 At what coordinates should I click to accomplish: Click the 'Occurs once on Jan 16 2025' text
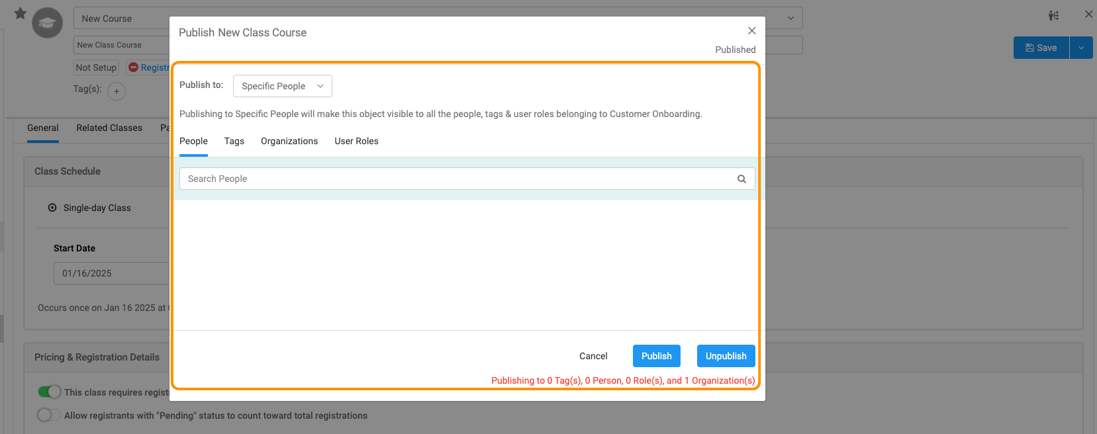(x=103, y=308)
